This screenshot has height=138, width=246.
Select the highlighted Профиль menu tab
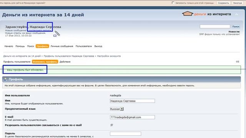coord(42,46)
